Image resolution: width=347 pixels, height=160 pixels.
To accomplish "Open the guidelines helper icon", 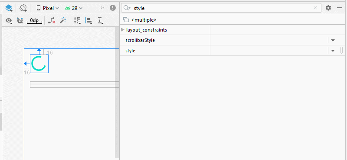I will click(x=101, y=21).
